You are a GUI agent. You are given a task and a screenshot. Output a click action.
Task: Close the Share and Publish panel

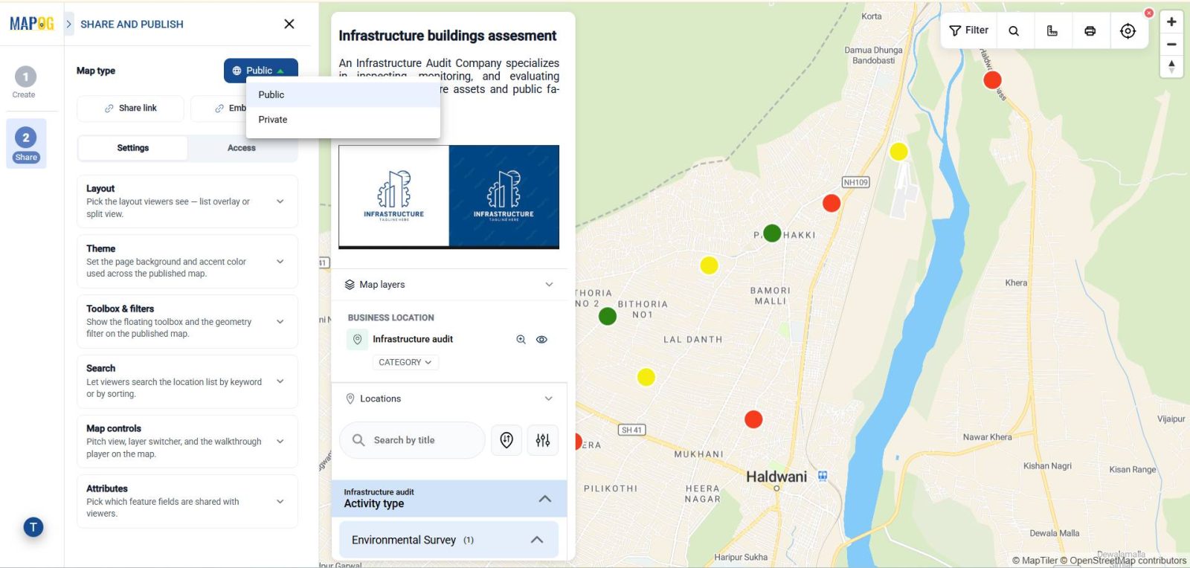pos(289,24)
